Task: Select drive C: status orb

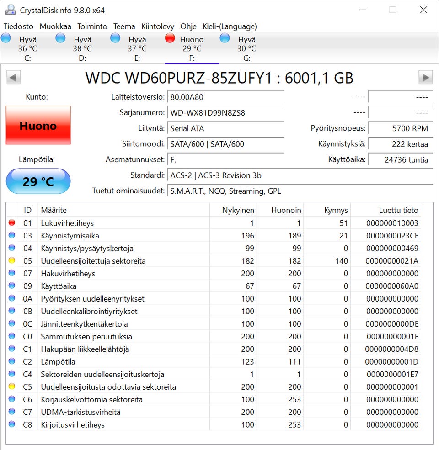Action: click(x=6, y=38)
